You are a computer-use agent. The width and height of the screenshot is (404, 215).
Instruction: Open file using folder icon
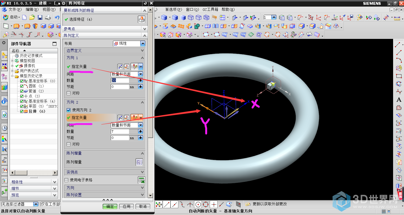point(32,17)
